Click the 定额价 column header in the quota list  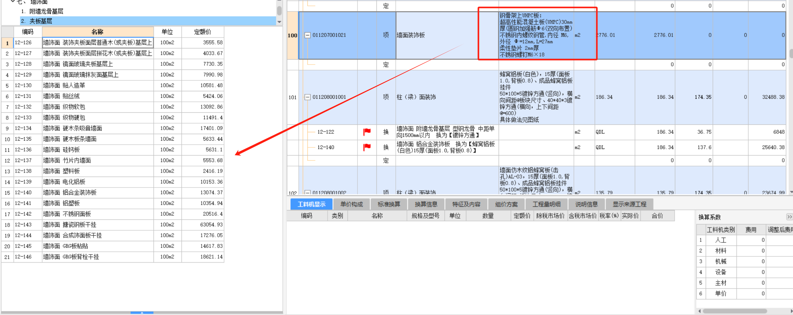click(203, 32)
